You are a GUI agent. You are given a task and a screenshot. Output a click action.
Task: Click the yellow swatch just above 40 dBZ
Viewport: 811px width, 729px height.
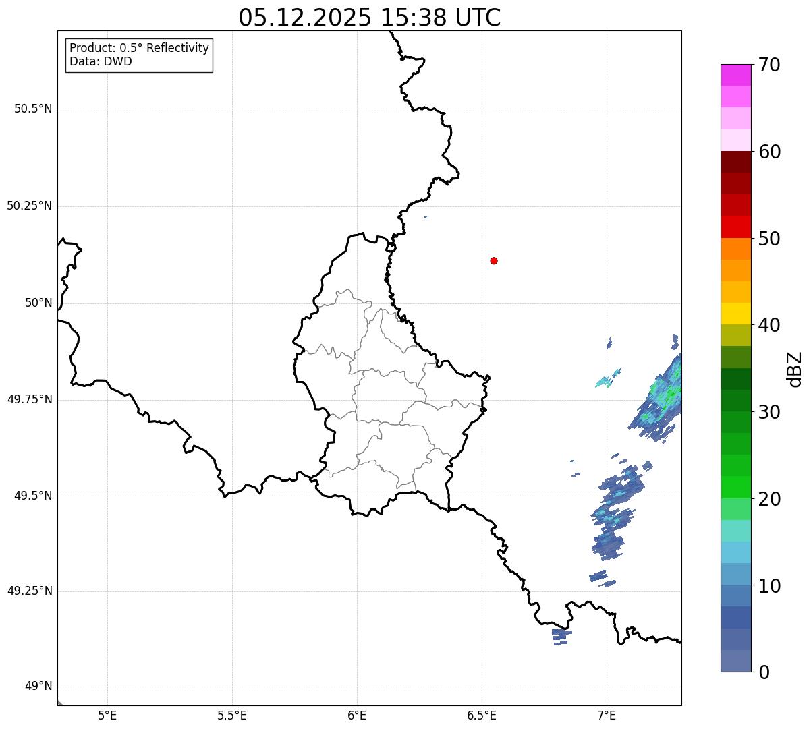[x=735, y=314]
